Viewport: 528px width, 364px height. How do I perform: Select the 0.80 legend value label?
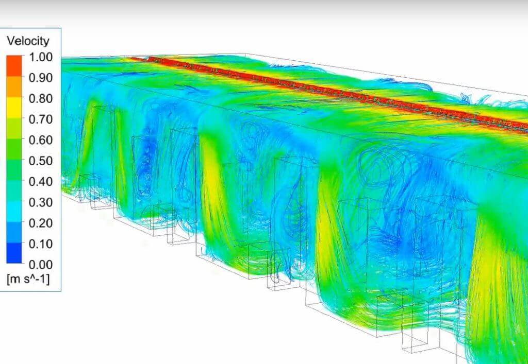40,98
